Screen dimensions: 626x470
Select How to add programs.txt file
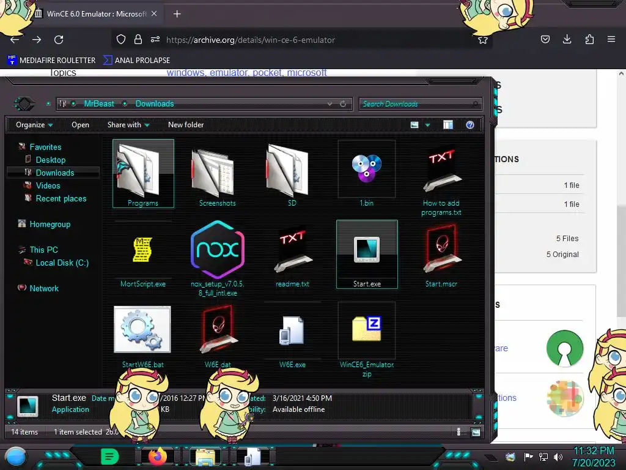click(x=441, y=178)
